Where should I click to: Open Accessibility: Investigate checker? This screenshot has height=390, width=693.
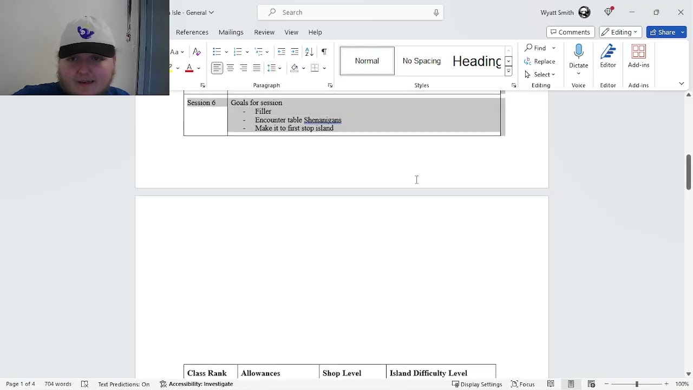click(x=196, y=384)
